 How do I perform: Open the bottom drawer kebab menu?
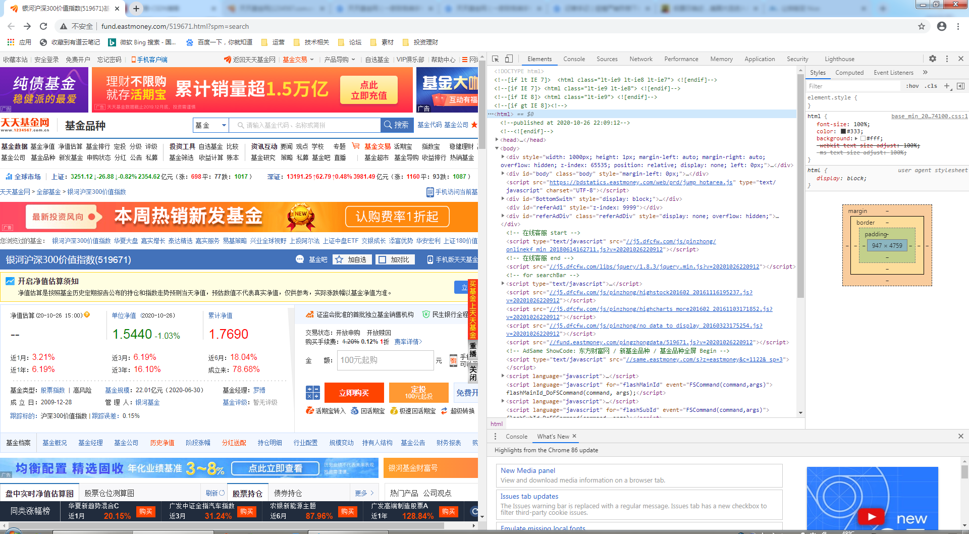(x=495, y=436)
